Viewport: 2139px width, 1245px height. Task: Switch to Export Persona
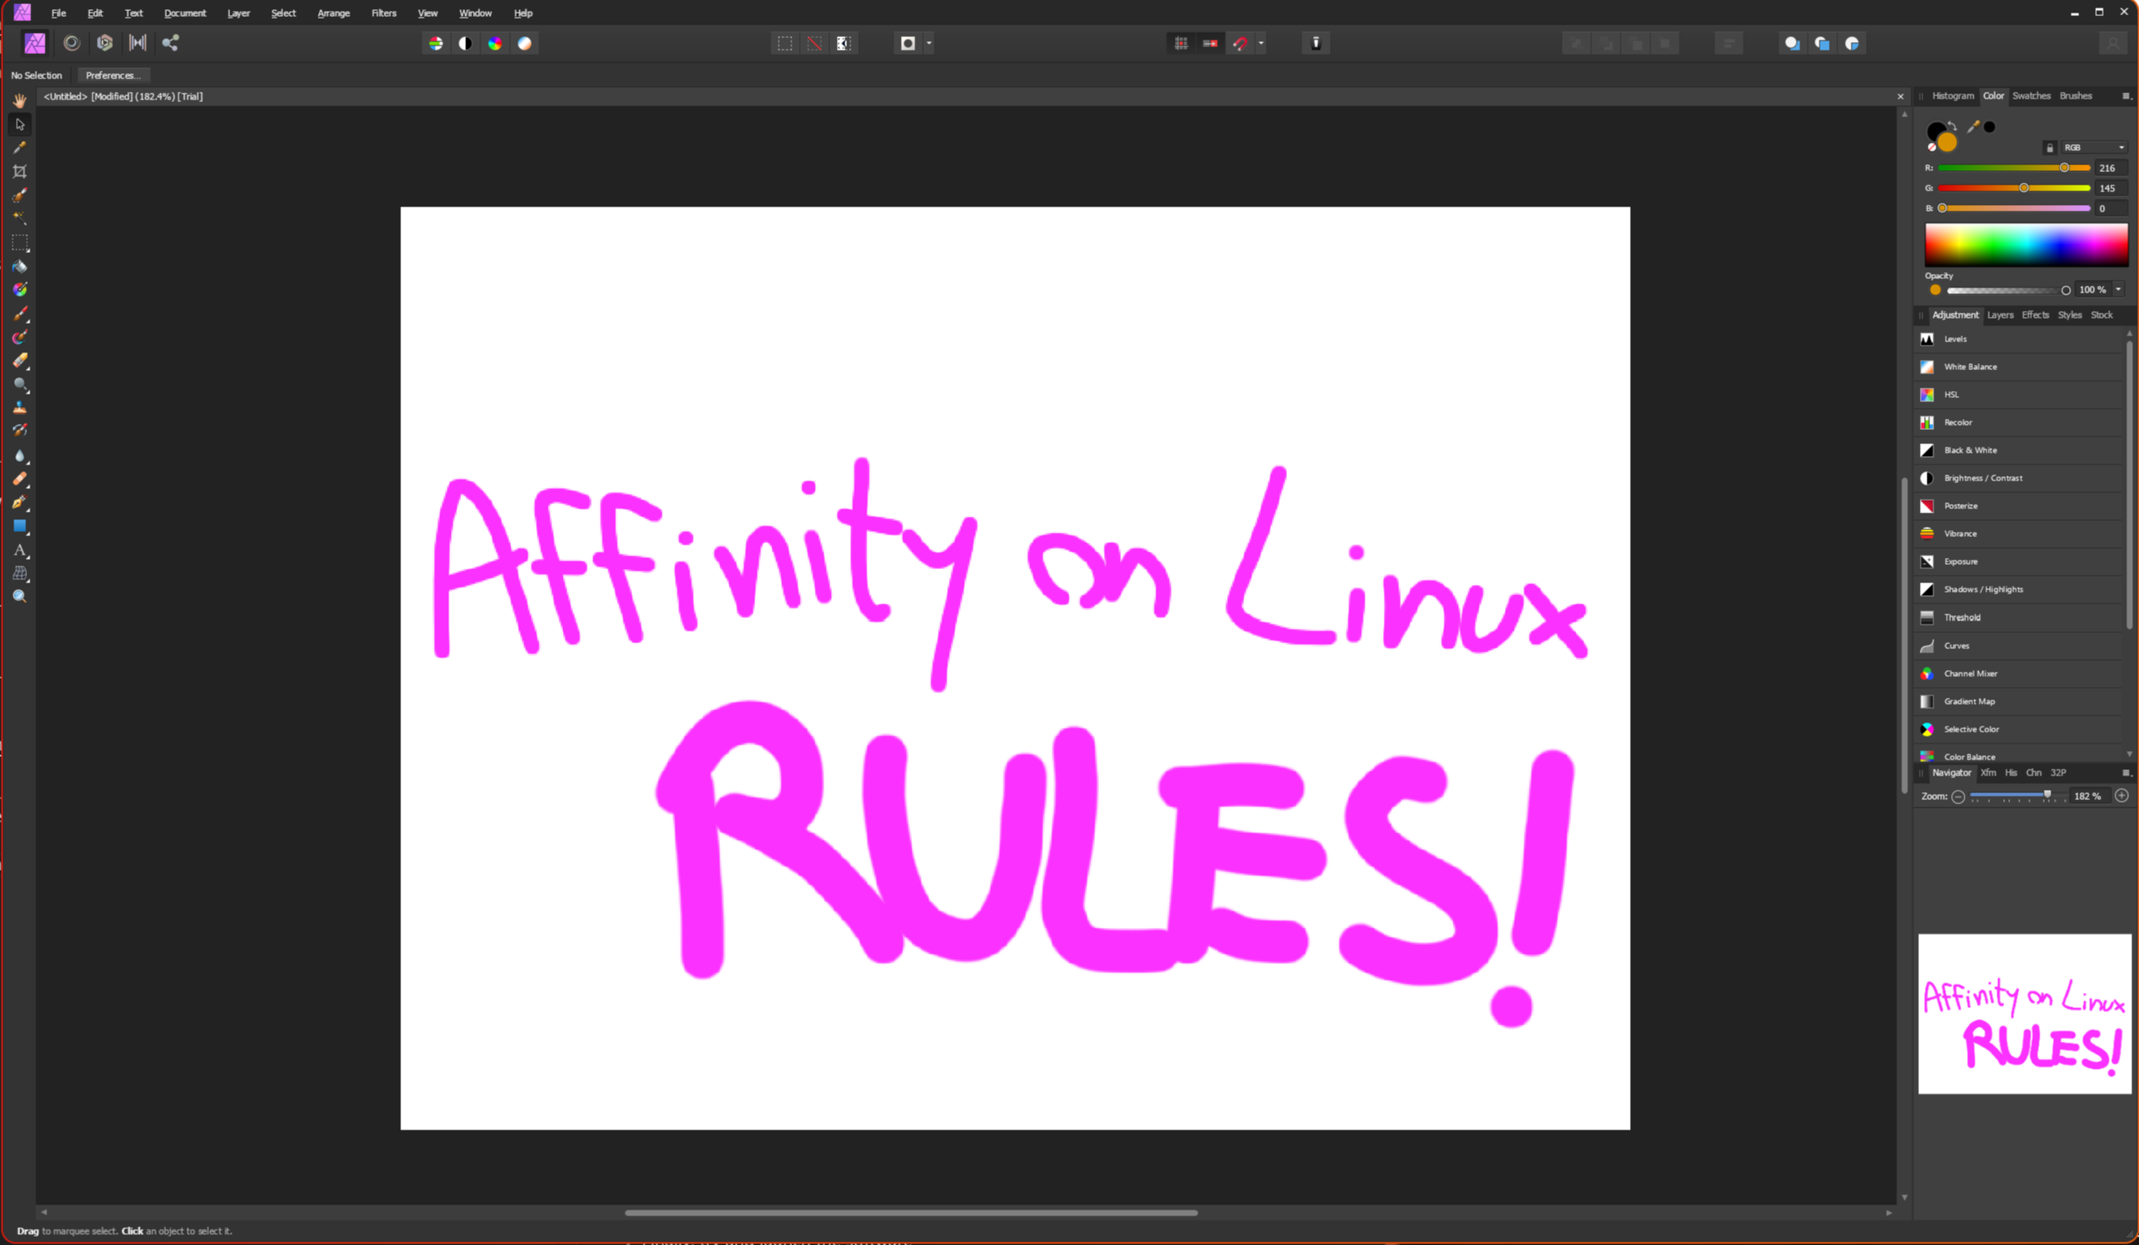pos(170,42)
